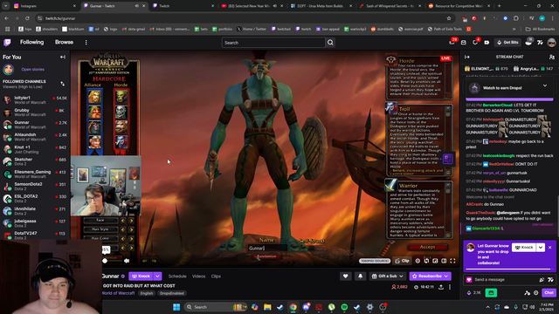
Task: Open player settings gear icon
Action: (x=418, y=261)
